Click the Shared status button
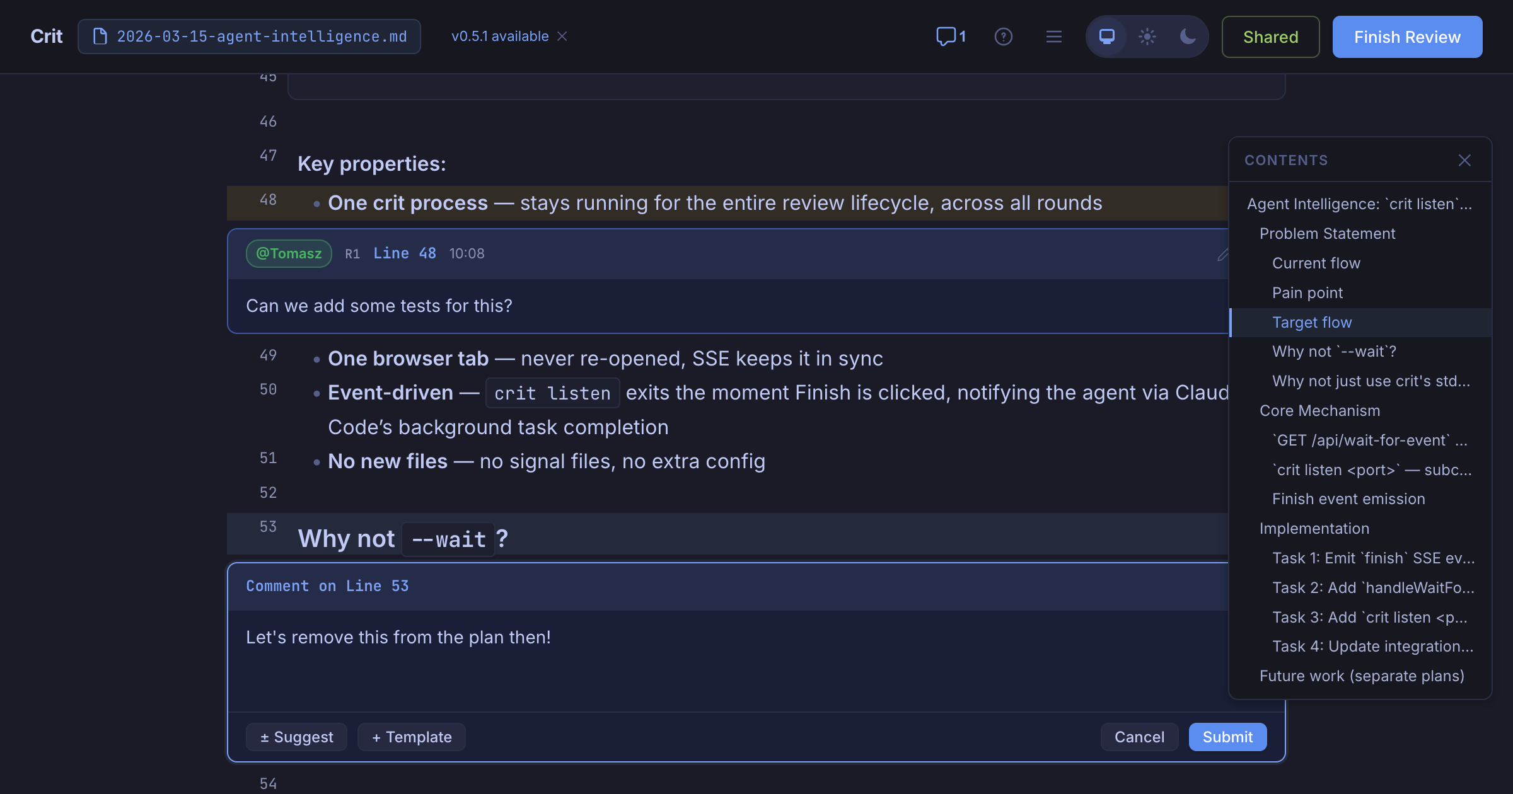The image size is (1513, 794). click(x=1270, y=37)
